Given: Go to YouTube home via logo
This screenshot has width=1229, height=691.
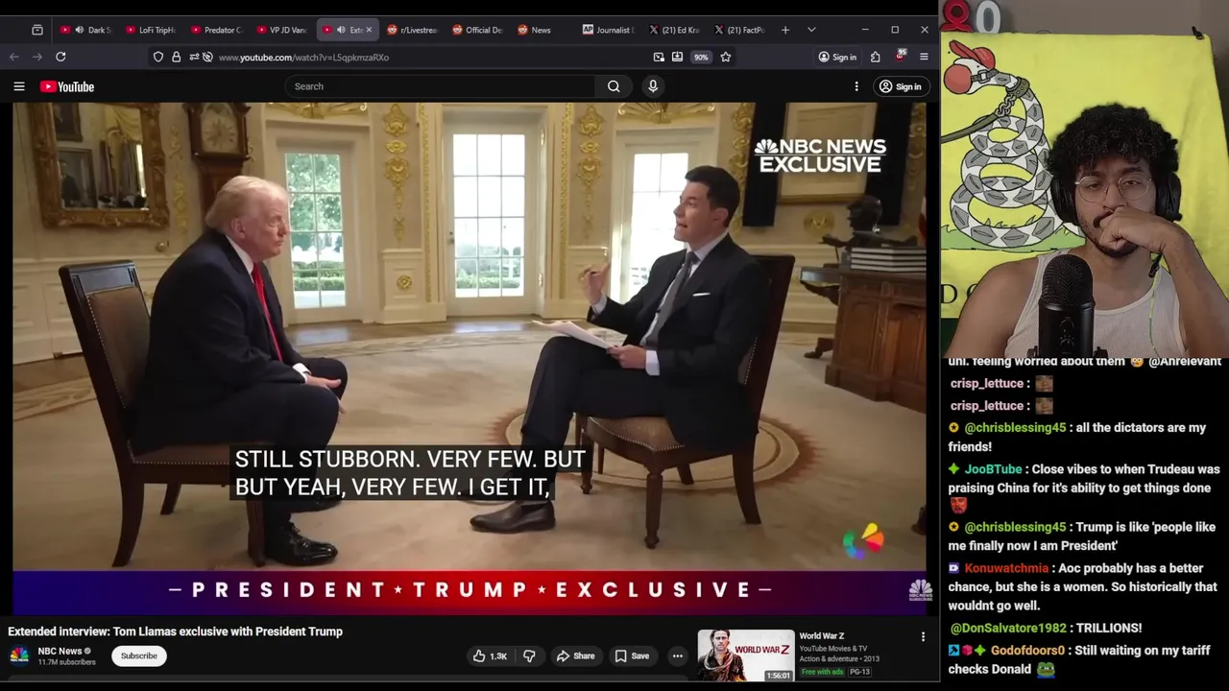Looking at the screenshot, I should 67,86.
